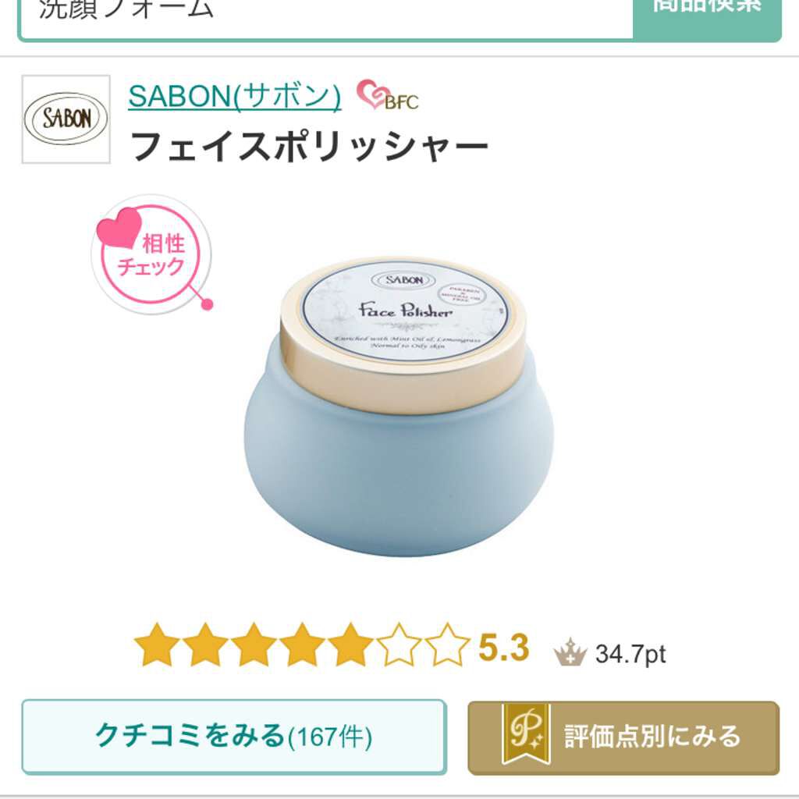Screen dimensions: 799x799
Task: Open クチコミをみる (167件) reviews
Action: click(x=234, y=737)
